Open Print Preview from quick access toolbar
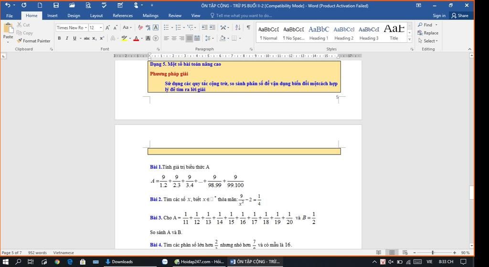The width and height of the screenshot is (489, 267). [x=88, y=5]
